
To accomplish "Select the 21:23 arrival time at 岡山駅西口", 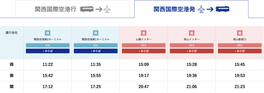I will tap(240, 87).
